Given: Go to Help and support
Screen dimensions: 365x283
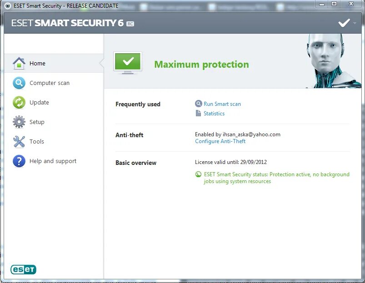Looking at the screenshot, I should click(53, 161).
